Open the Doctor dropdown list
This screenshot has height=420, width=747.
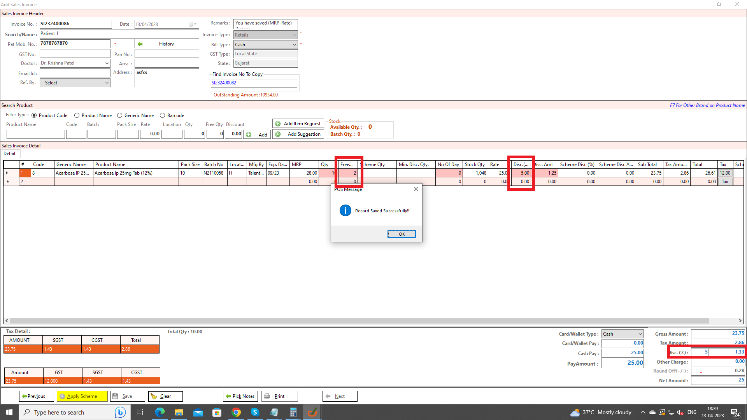click(107, 63)
